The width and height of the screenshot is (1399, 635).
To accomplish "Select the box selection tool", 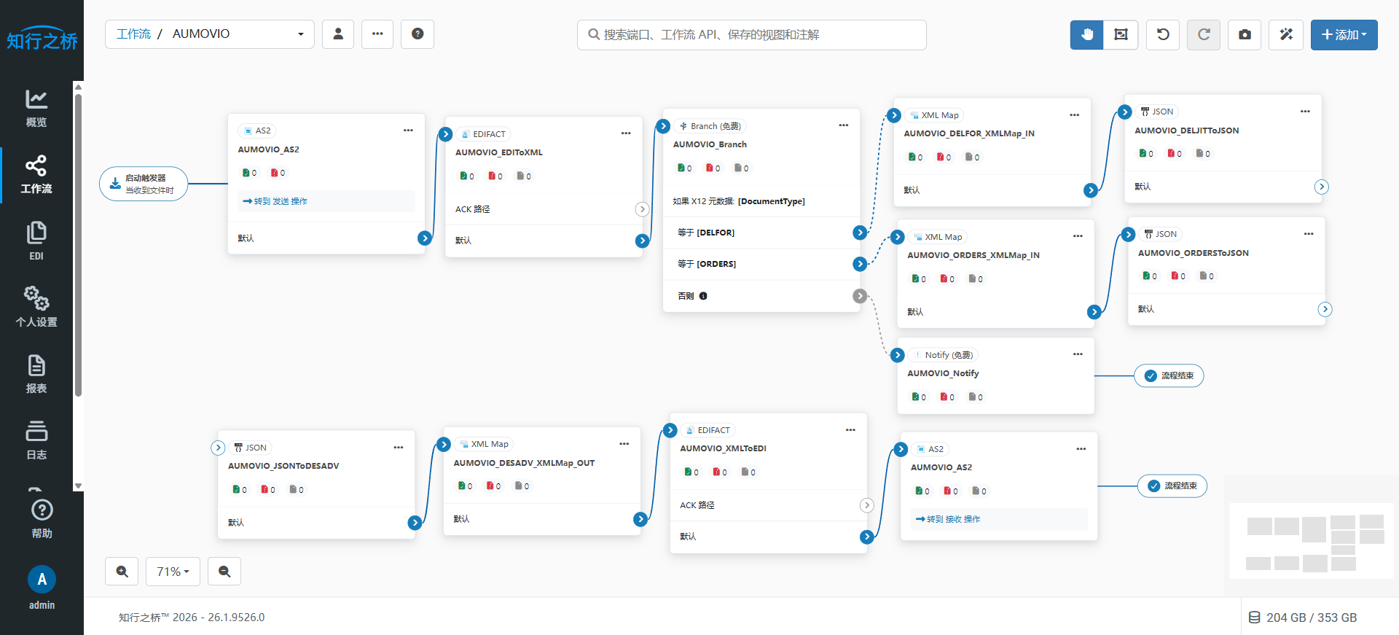I will (1121, 35).
